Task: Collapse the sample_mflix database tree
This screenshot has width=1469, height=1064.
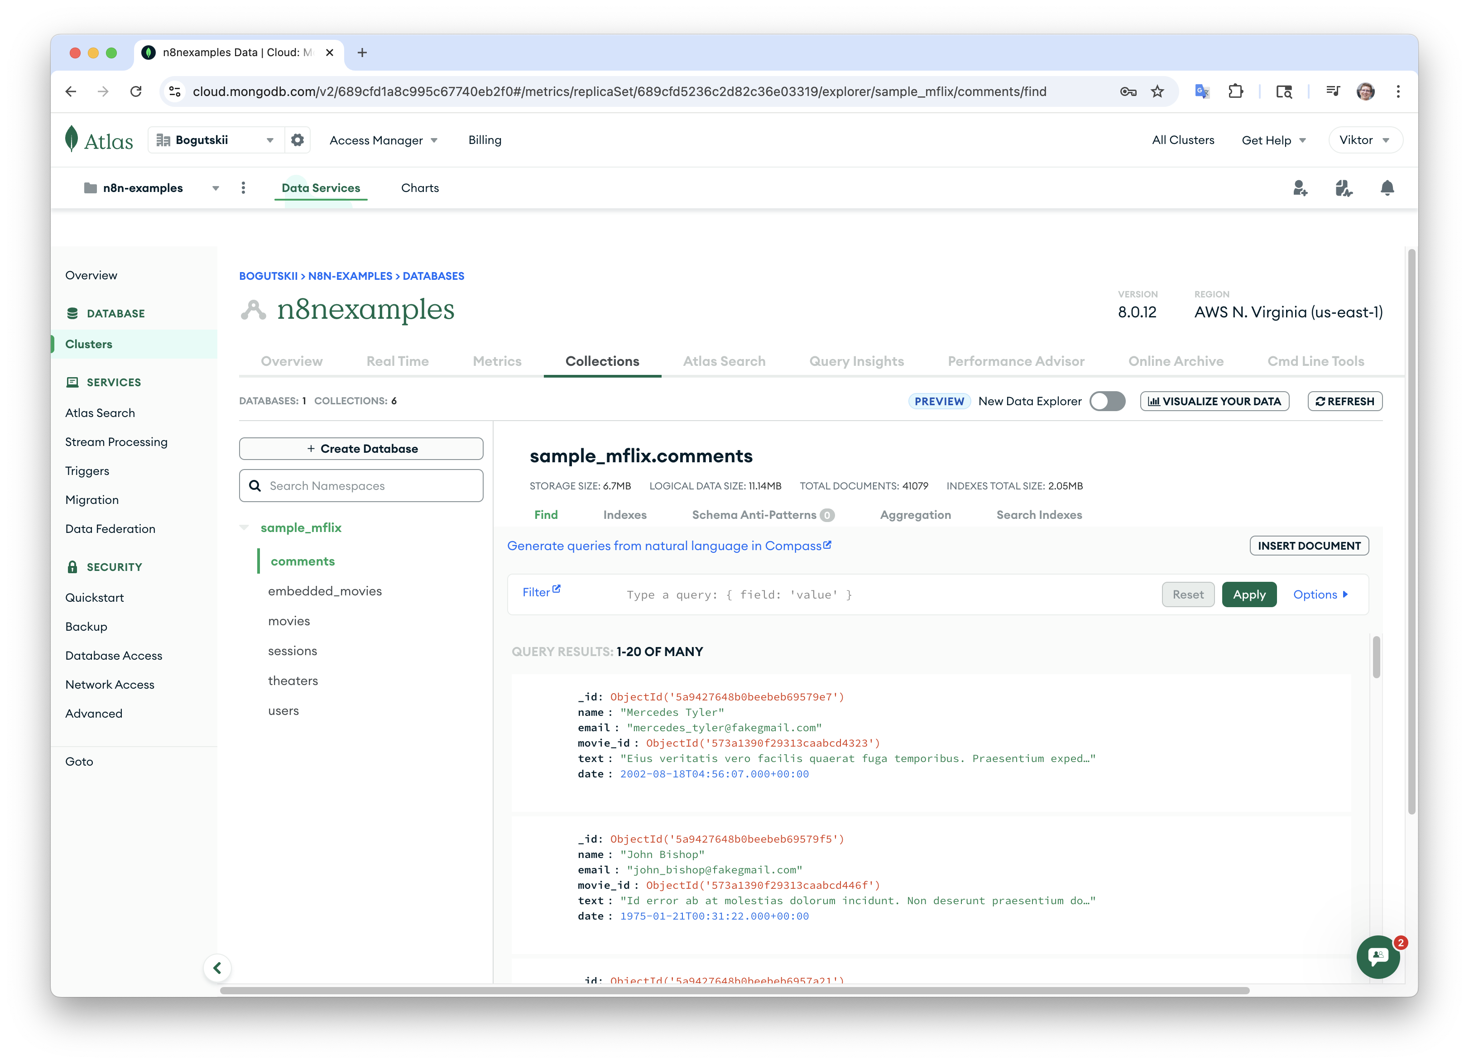Action: [x=244, y=528]
